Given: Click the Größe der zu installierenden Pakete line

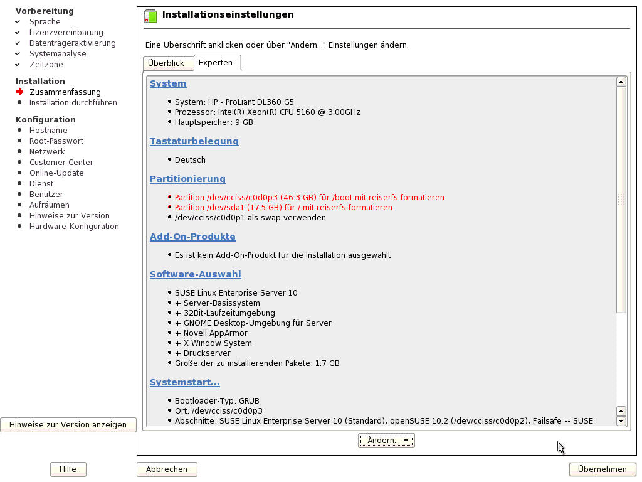Looking at the screenshot, I should click(257, 363).
